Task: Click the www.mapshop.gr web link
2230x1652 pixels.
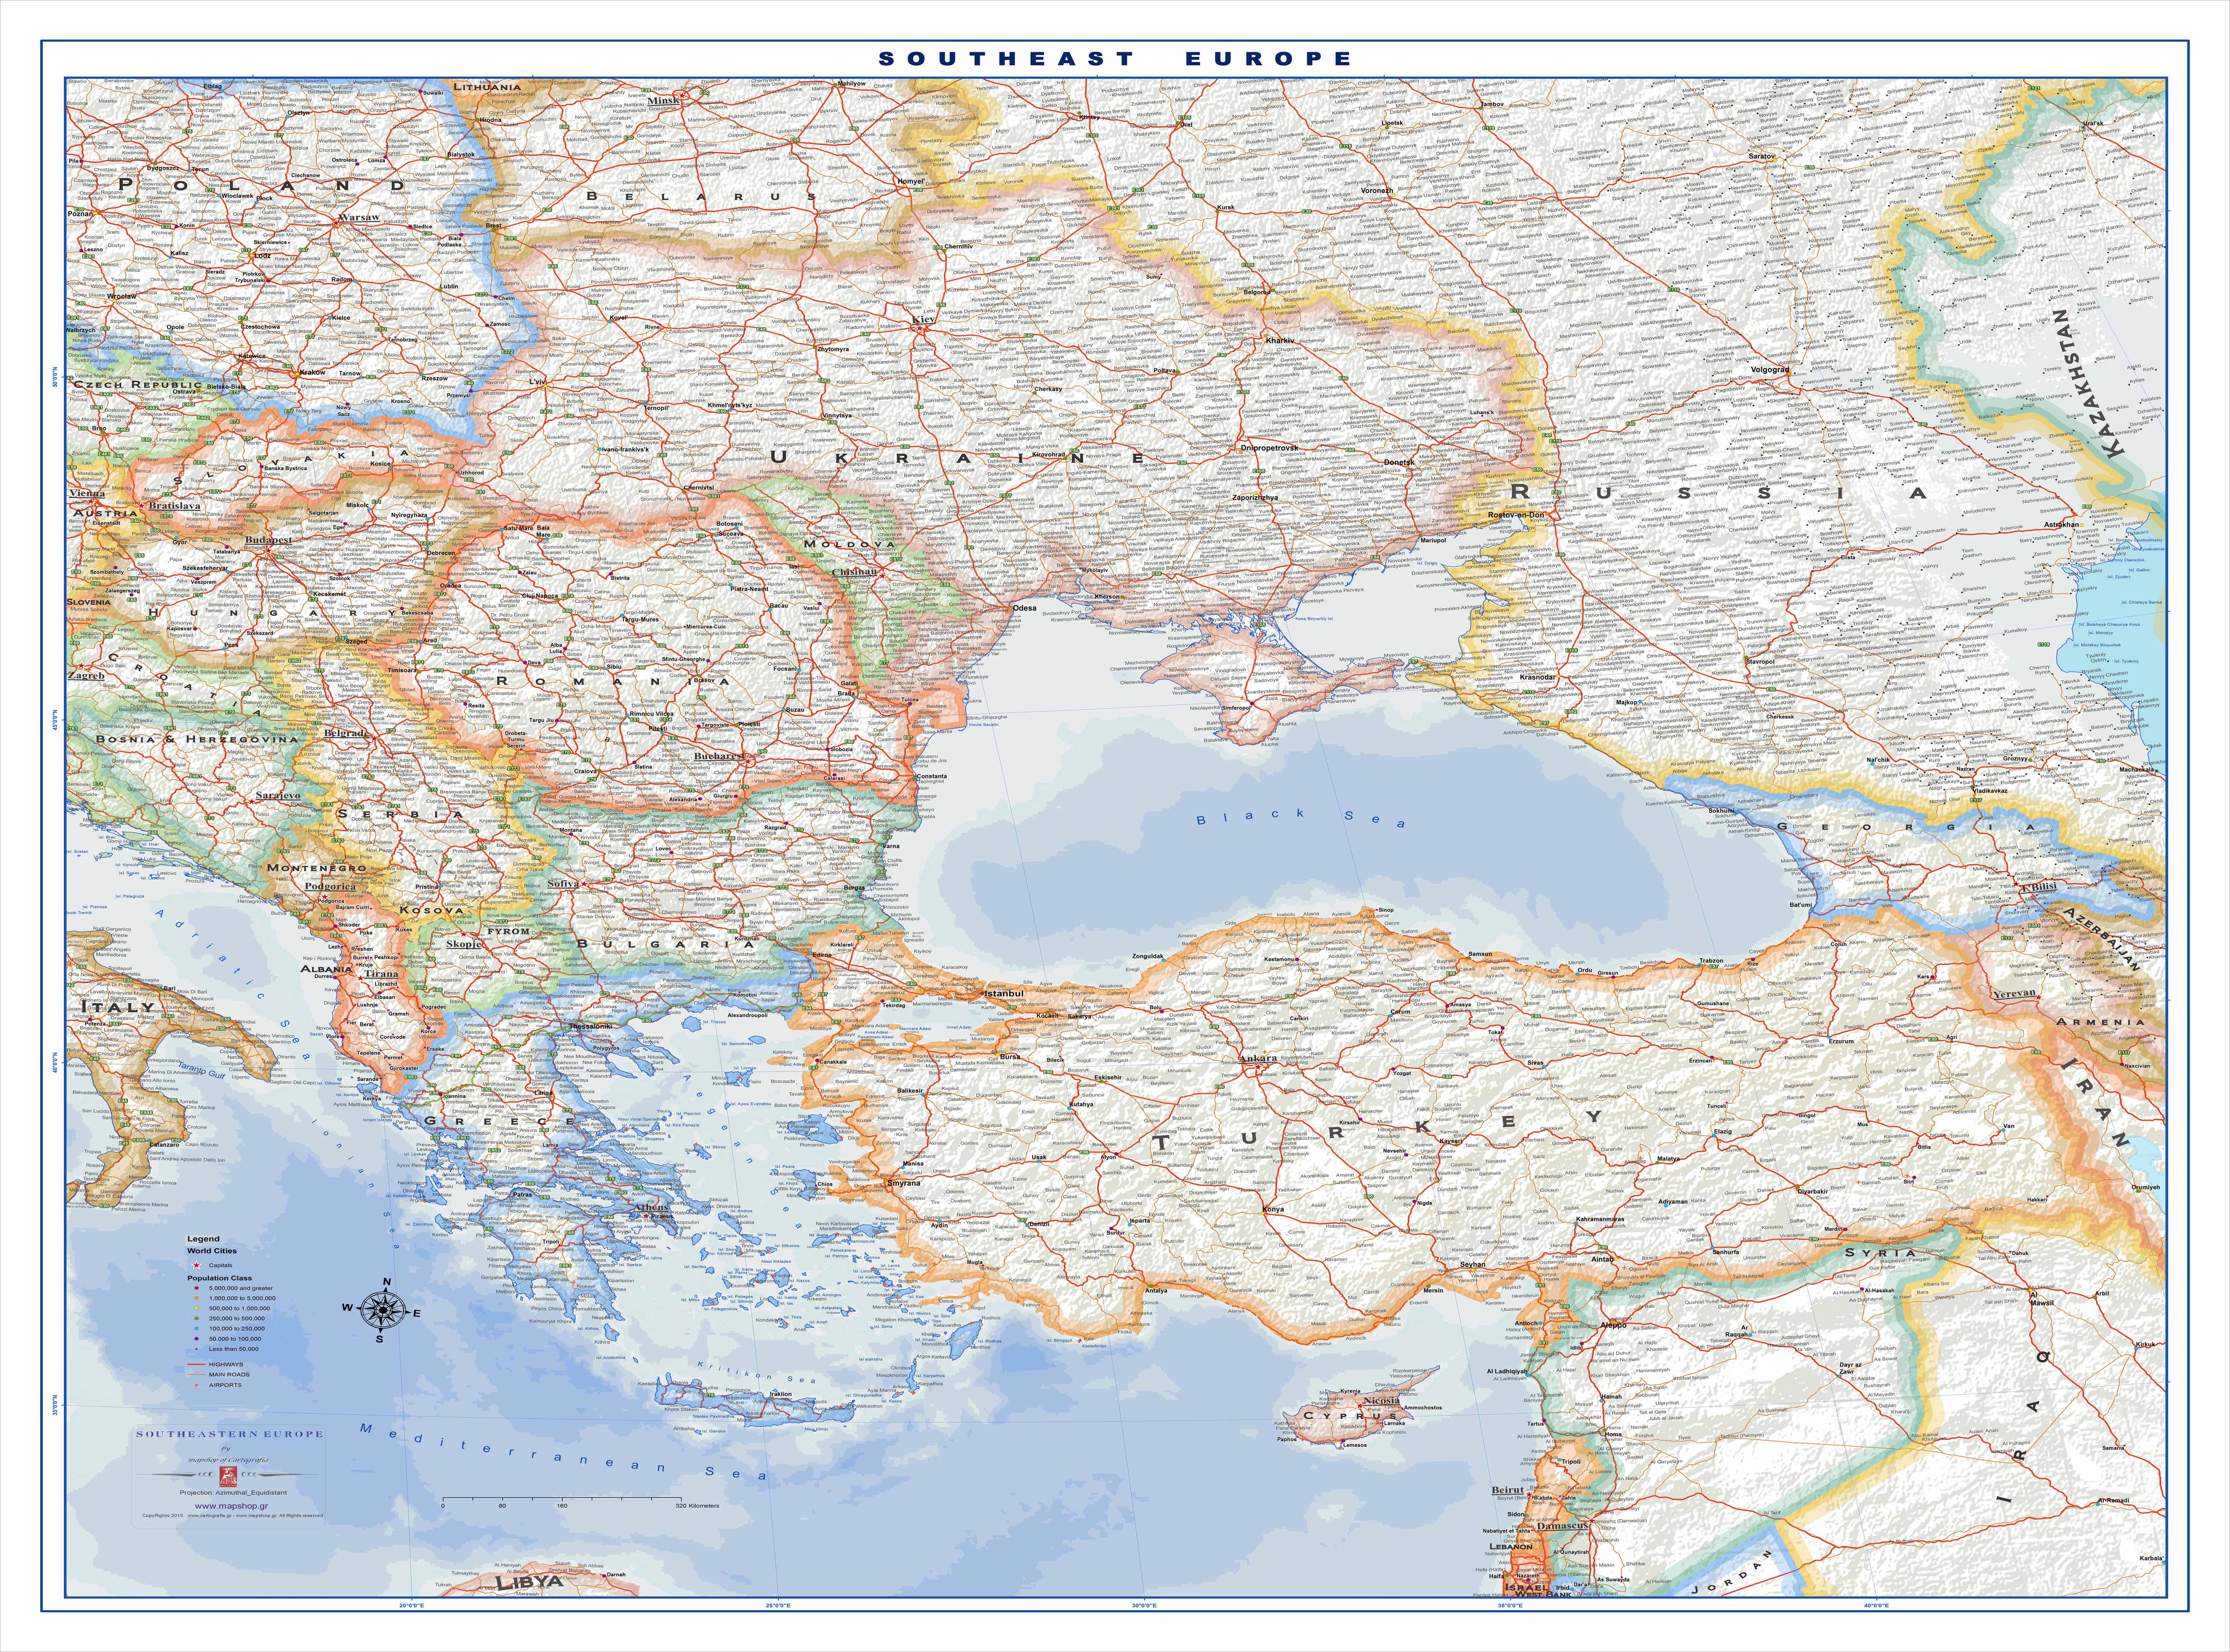Action: pyautogui.click(x=232, y=1506)
